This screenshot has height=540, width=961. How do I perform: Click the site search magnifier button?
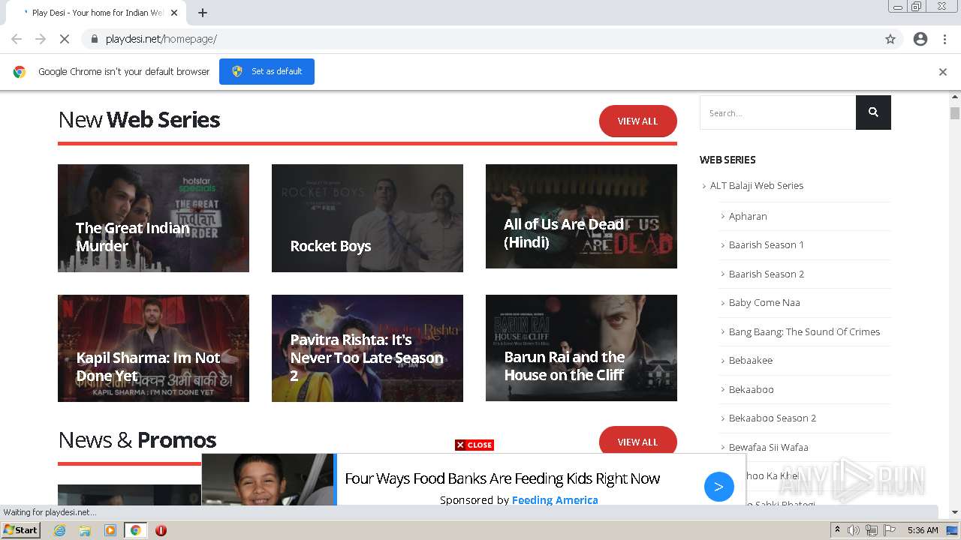[873, 112]
